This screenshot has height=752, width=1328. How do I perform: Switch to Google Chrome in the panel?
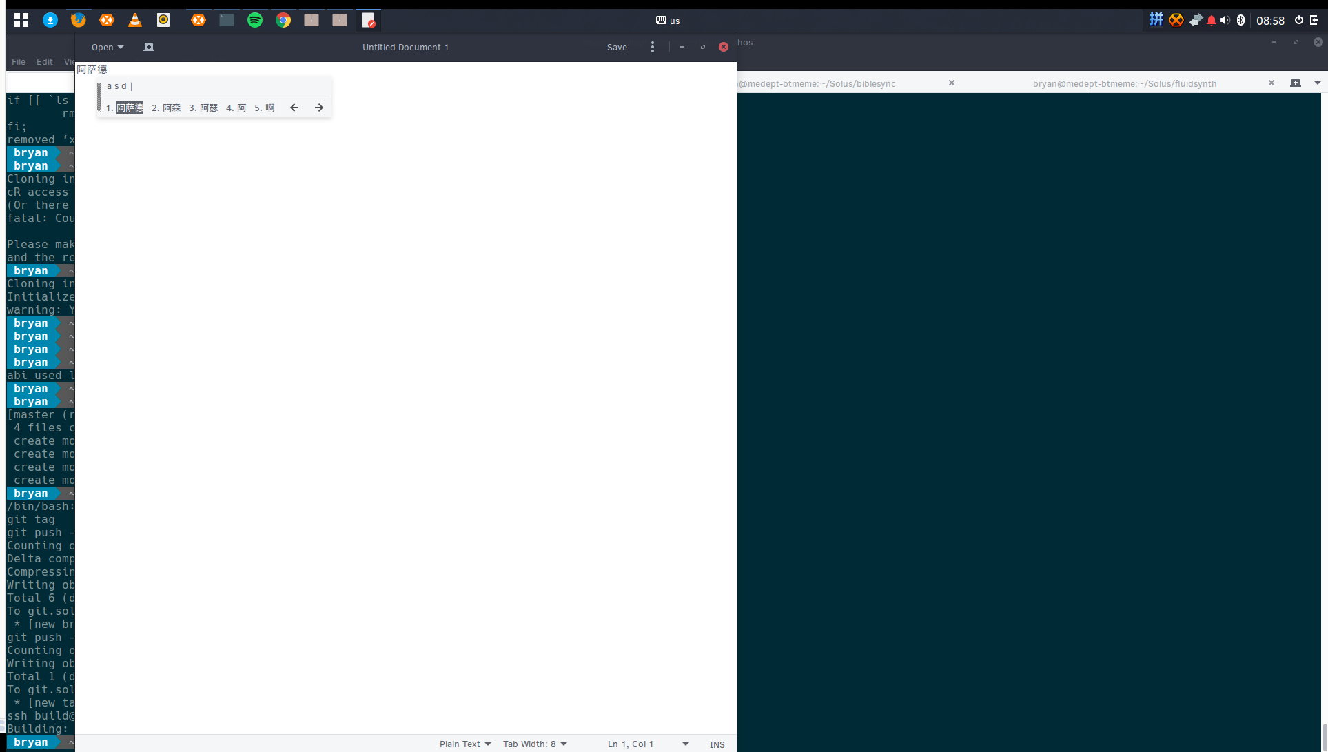[283, 20]
